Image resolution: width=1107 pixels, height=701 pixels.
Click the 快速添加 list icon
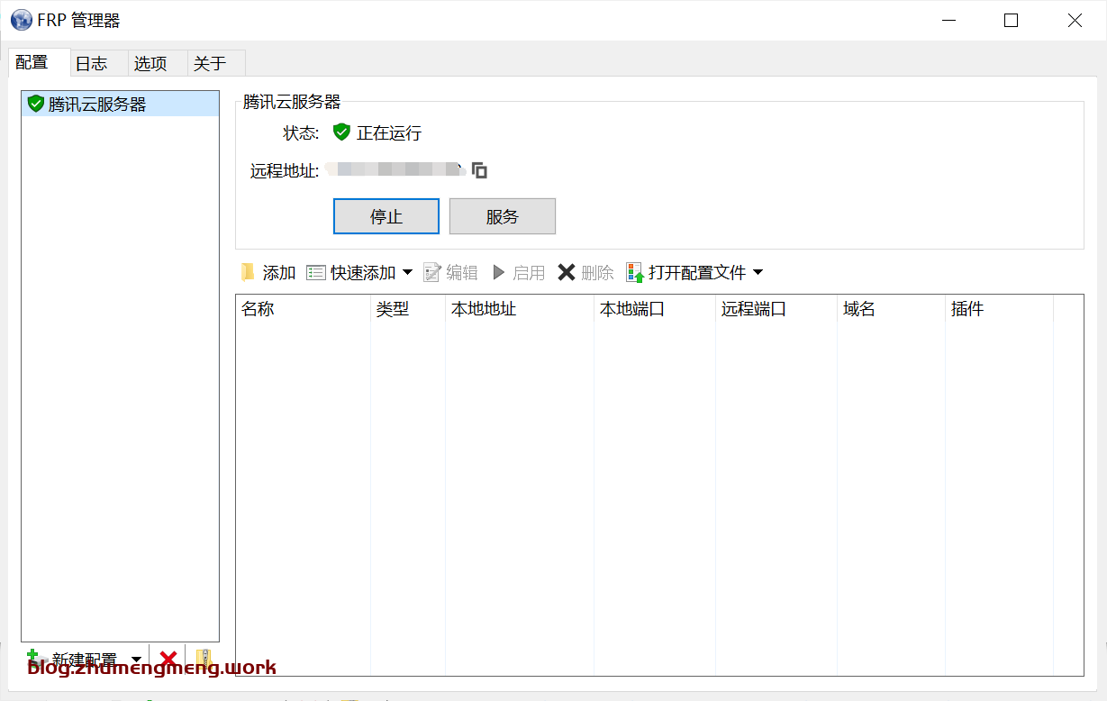tap(315, 272)
